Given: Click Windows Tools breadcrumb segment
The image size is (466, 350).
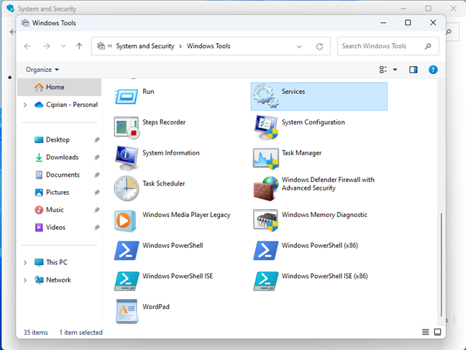Looking at the screenshot, I should pos(209,46).
